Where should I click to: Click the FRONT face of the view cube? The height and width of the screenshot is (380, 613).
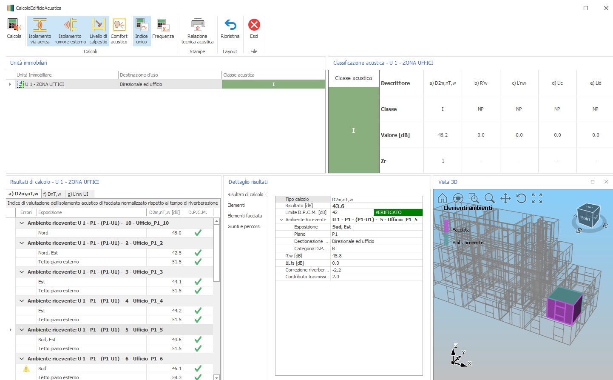click(x=585, y=218)
